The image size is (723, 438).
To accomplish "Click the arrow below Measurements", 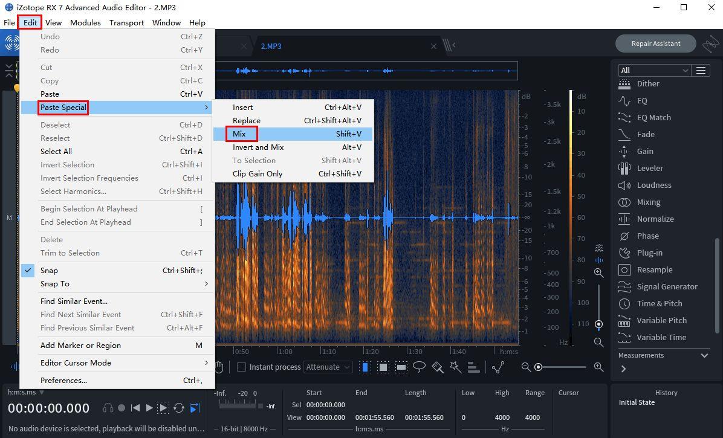I will (623, 369).
